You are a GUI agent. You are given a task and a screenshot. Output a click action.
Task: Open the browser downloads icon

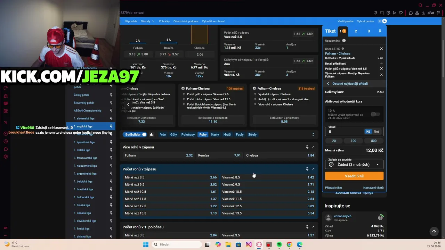423,13
